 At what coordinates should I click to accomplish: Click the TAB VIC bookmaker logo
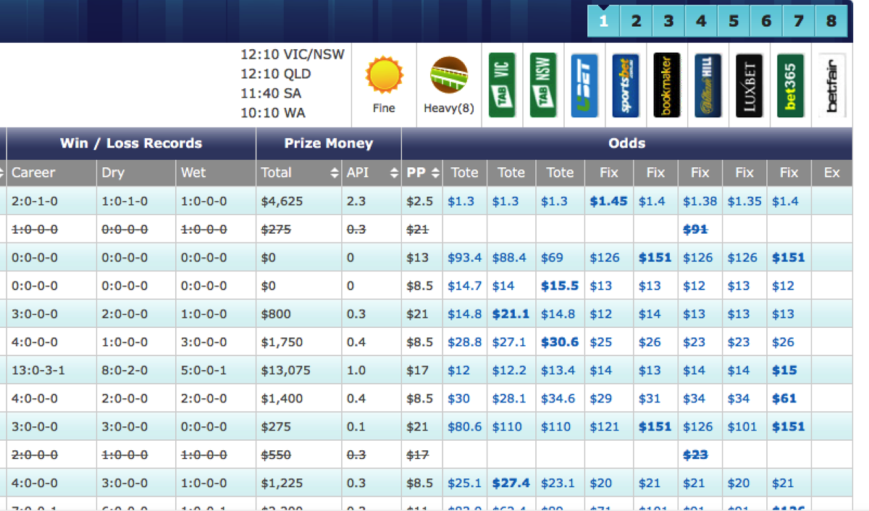pyautogui.click(x=502, y=85)
